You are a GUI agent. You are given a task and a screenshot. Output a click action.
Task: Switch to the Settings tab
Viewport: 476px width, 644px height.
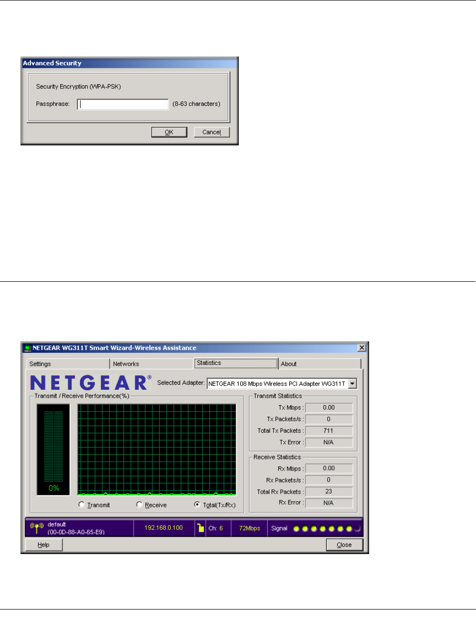click(67, 364)
